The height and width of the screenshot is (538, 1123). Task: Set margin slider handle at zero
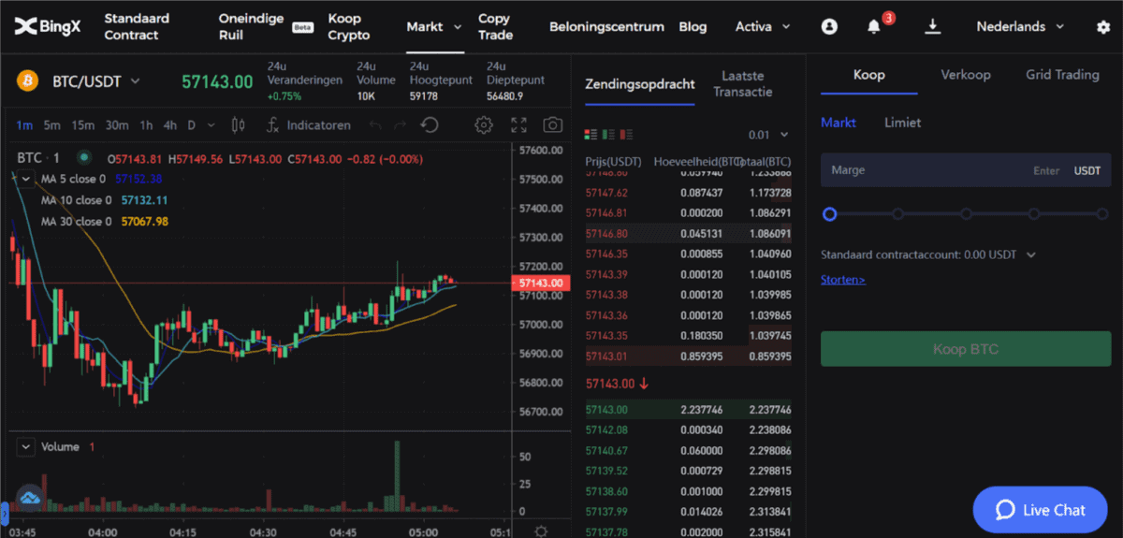point(829,214)
